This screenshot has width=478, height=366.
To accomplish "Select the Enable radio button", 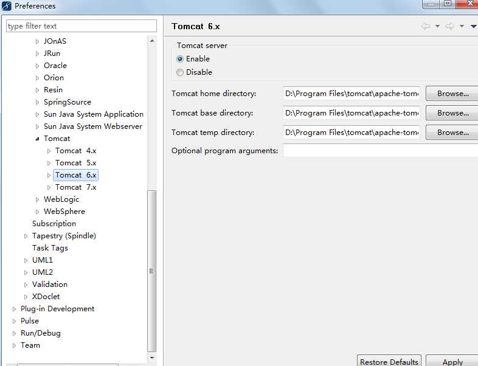I will point(180,59).
